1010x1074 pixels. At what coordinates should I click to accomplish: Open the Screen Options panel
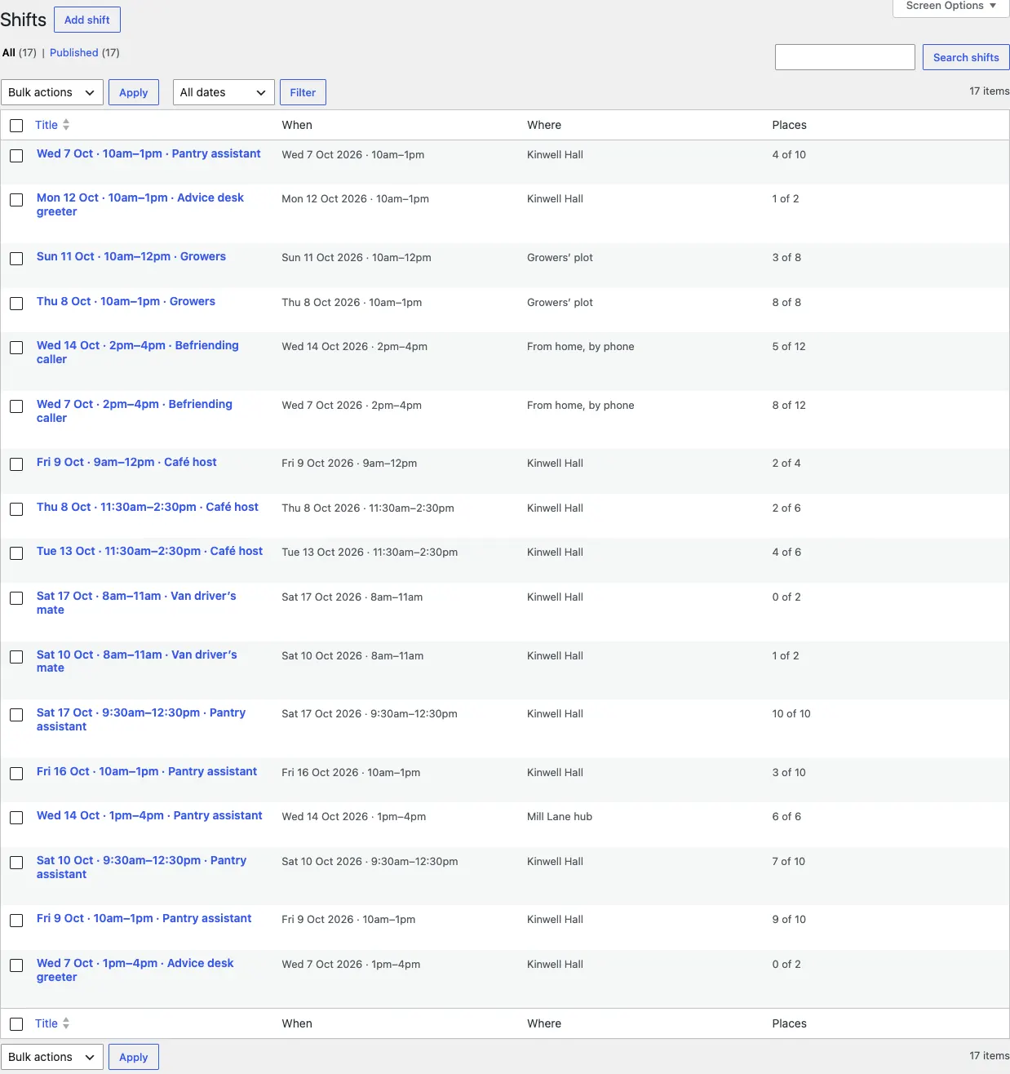(951, 7)
